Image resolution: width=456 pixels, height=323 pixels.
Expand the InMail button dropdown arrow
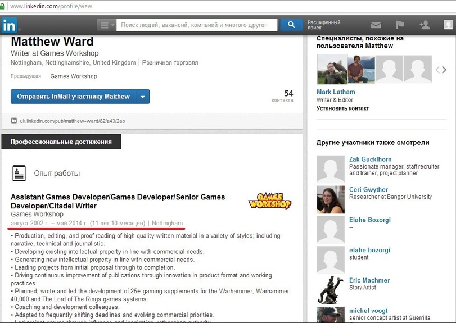(x=142, y=97)
